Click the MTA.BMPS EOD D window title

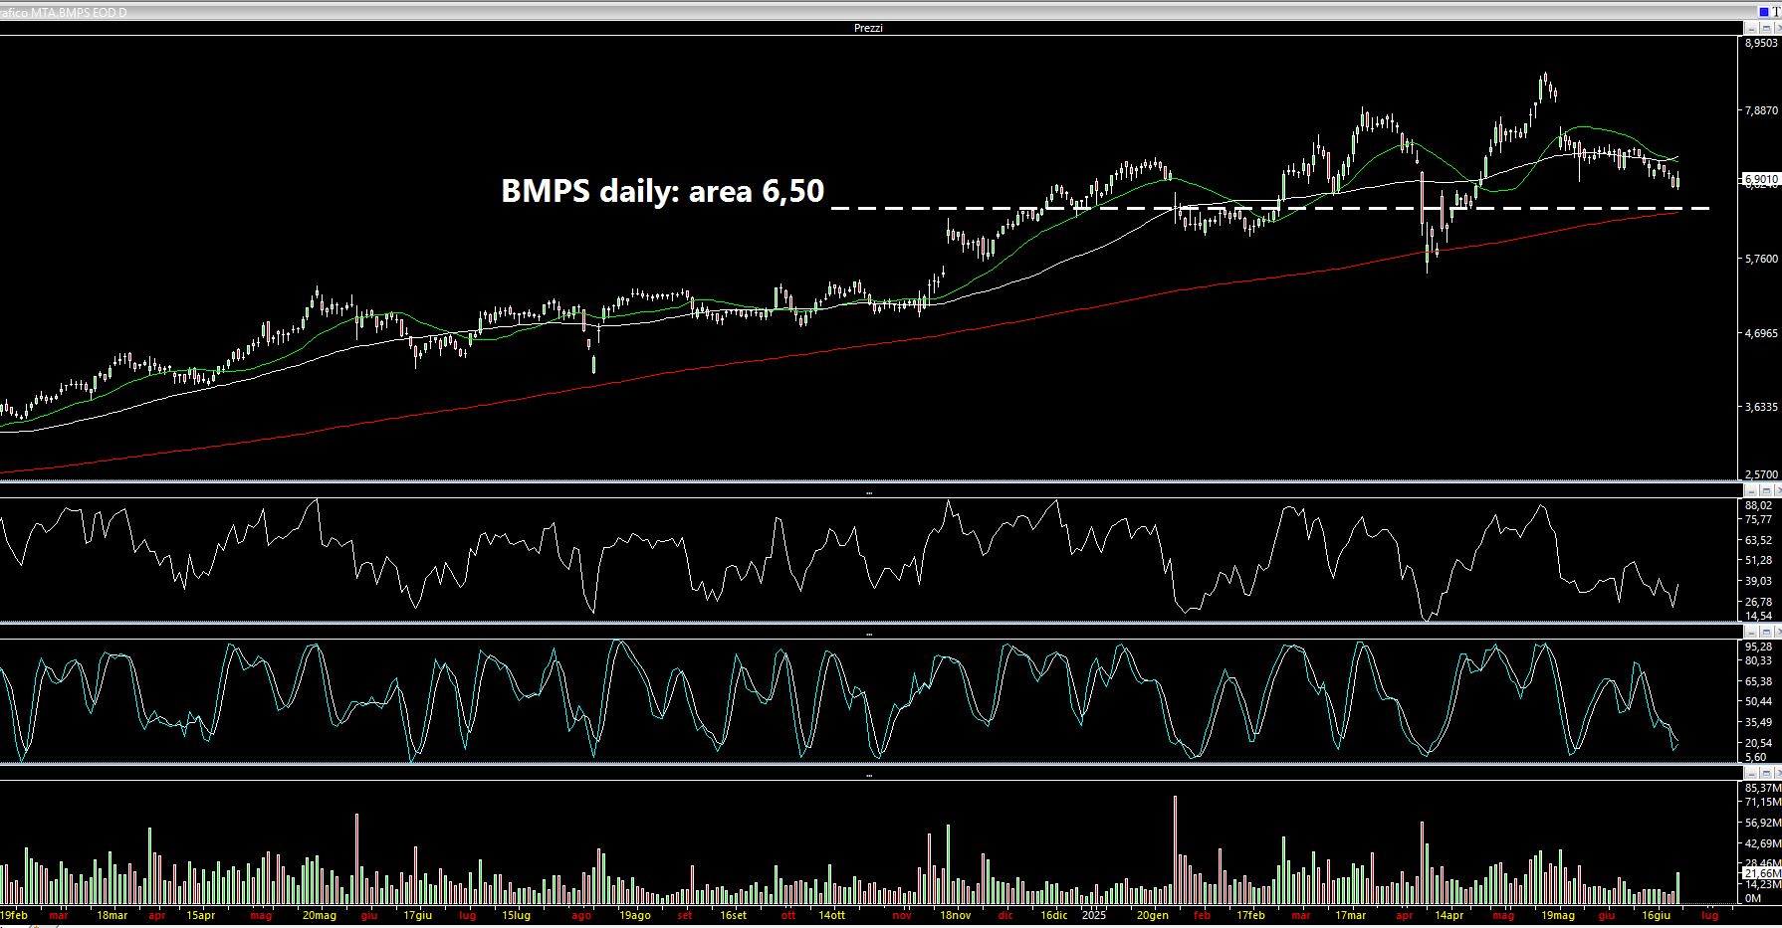pos(64,12)
